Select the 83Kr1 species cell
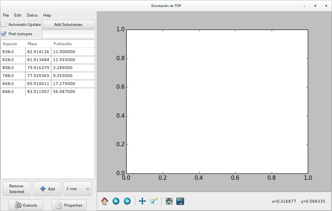This screenshot has width=332, height=211. click(x=13, y=52)
